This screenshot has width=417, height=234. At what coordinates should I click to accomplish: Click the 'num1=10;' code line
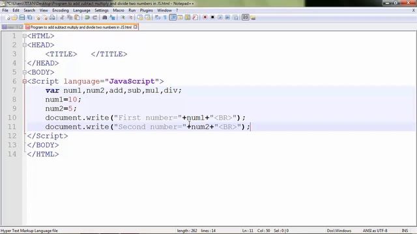point(63,99)
